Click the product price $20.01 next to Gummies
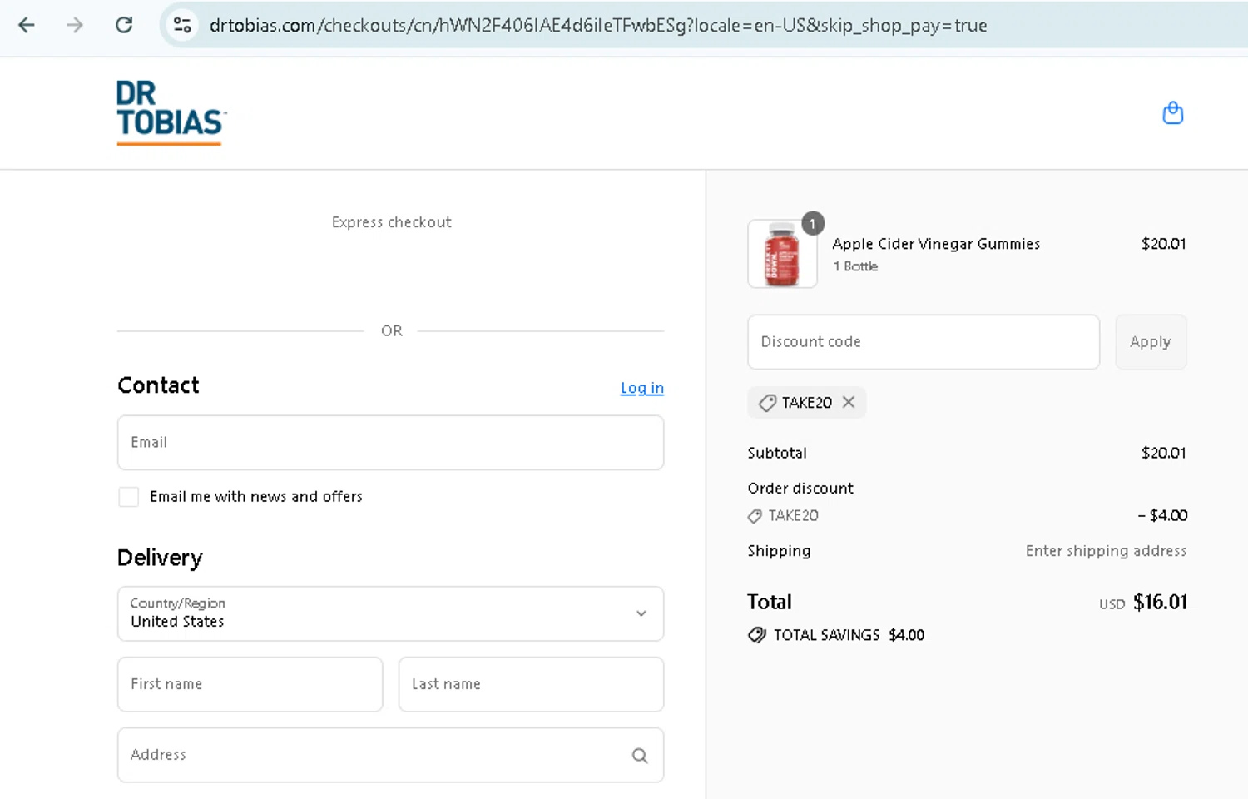The height and width of the screenshot is (799, 1248). click(x=1163, y=244)
